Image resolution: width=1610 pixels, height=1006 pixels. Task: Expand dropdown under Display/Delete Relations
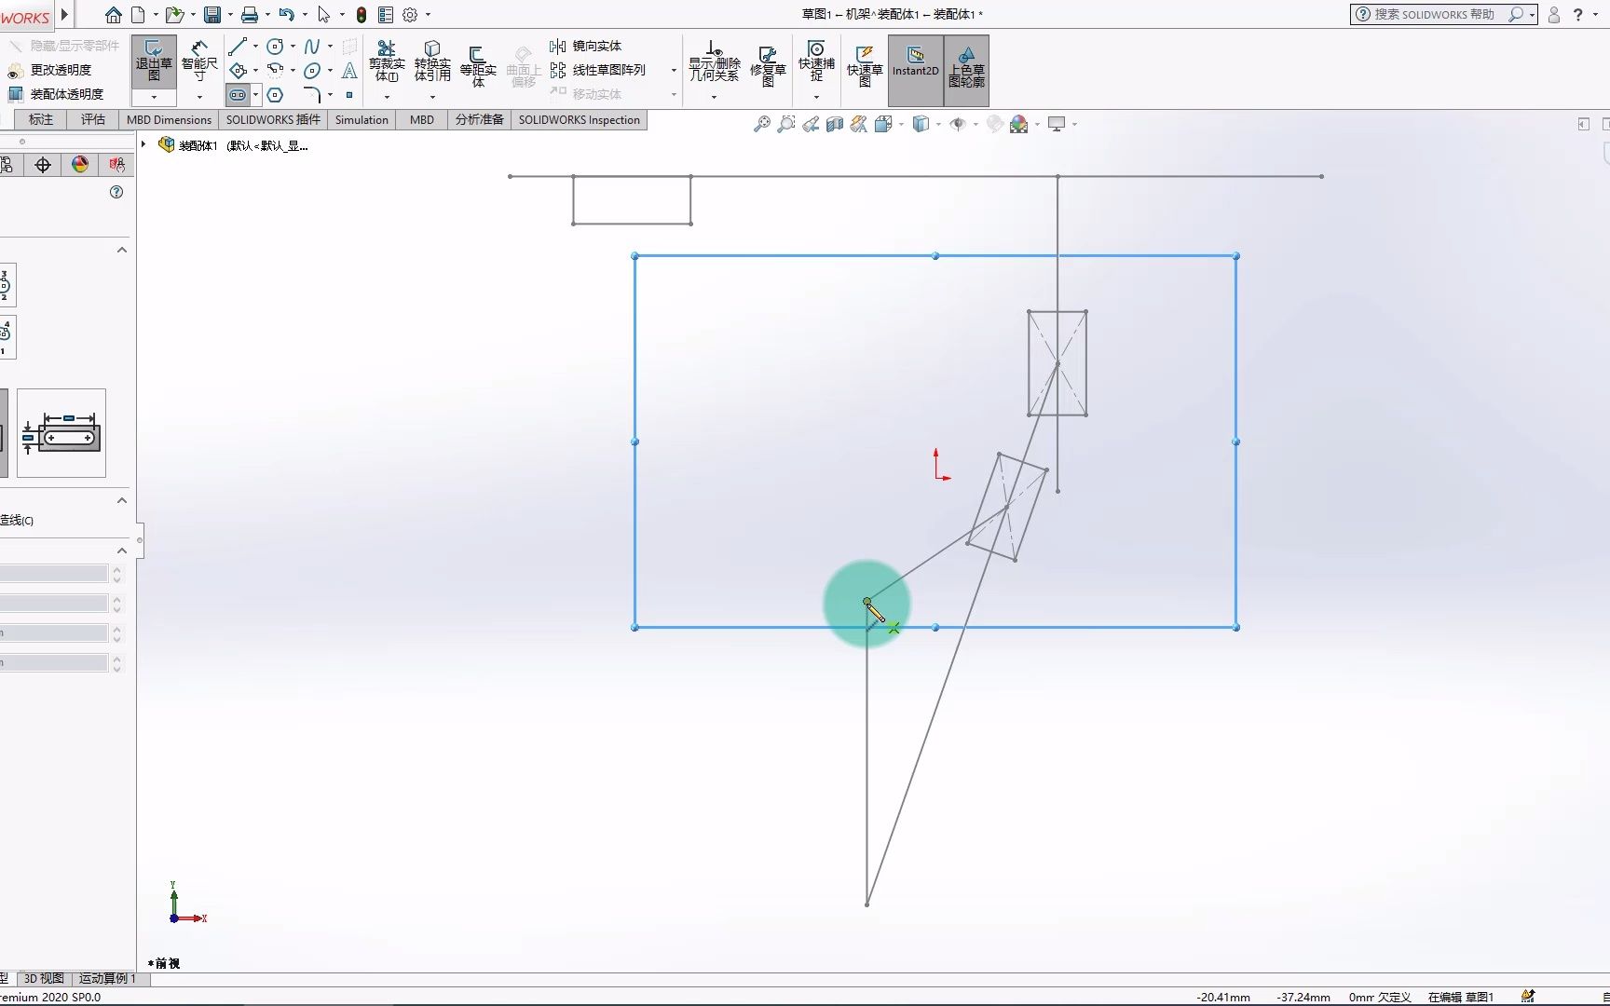click(714, 97)
